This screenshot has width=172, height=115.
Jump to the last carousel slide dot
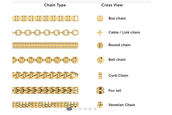[95, 109]
